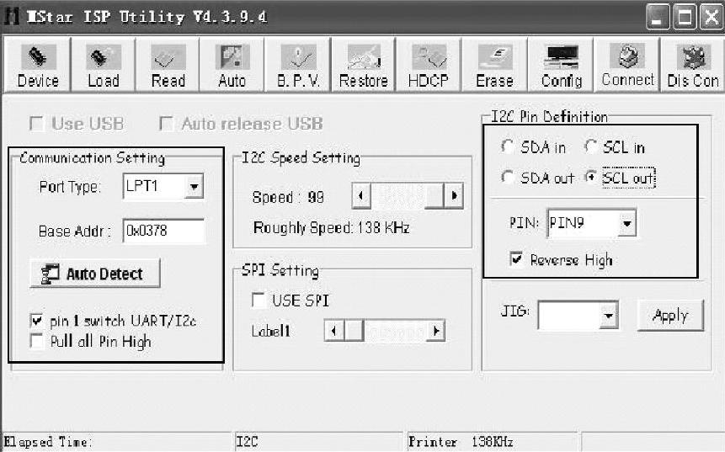Click the Dis Con toolbar icon
This screenshot has height=452, width=725.
[692, 66]
